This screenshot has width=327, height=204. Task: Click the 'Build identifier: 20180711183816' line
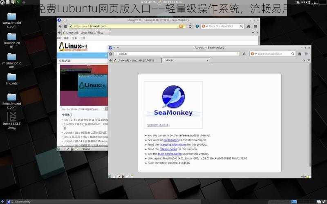(169, 163)
